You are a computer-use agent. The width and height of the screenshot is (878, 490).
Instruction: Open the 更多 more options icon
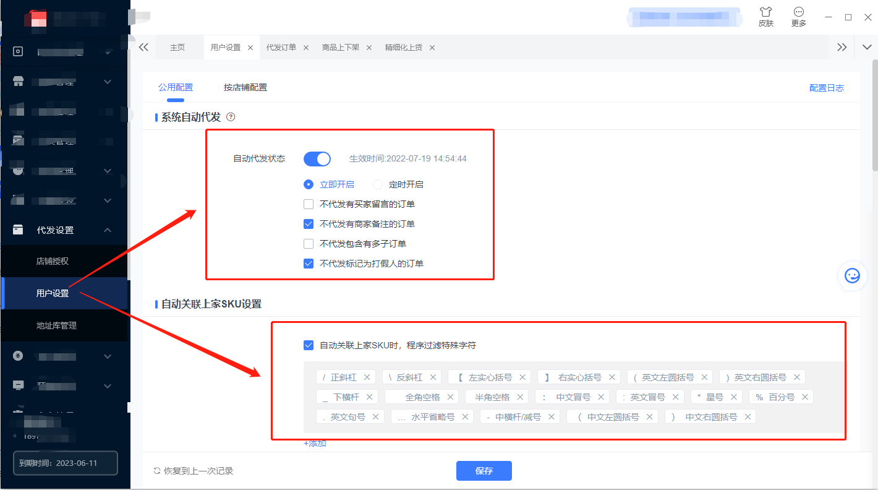798,12
